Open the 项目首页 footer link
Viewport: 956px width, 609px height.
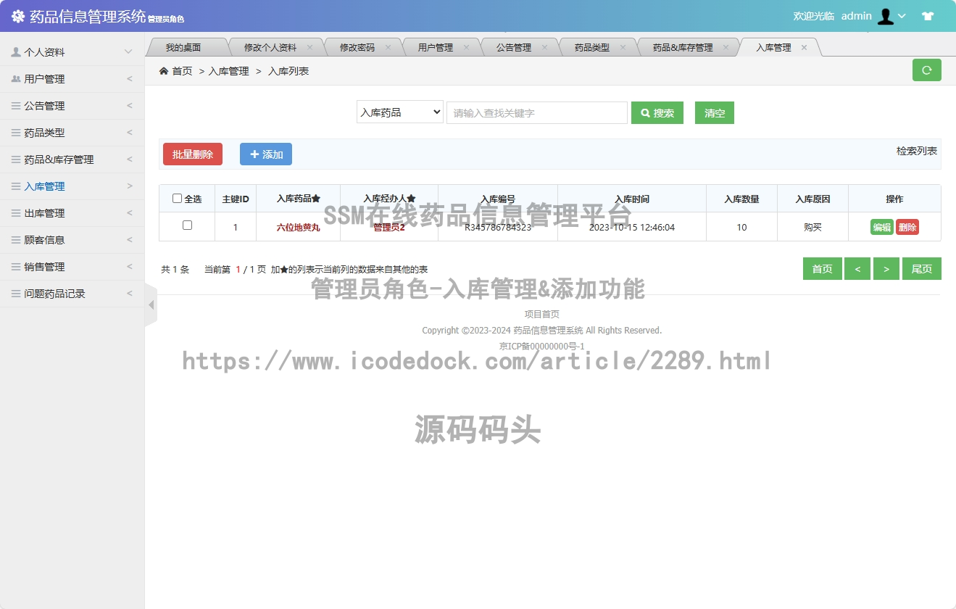(x=542, y=314)
